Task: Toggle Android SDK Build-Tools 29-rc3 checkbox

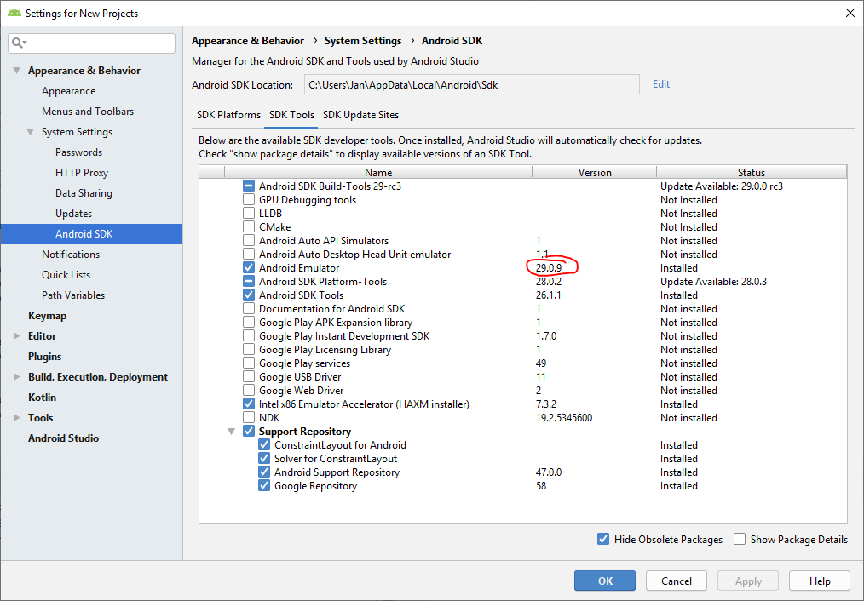Action: point(249,186)
